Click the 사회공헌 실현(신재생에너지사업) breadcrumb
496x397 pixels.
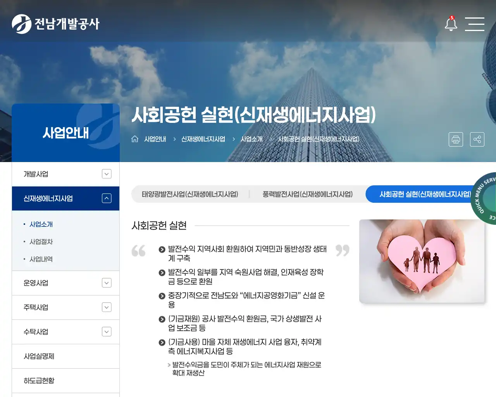pyautogui.click(x=319, y=139)
